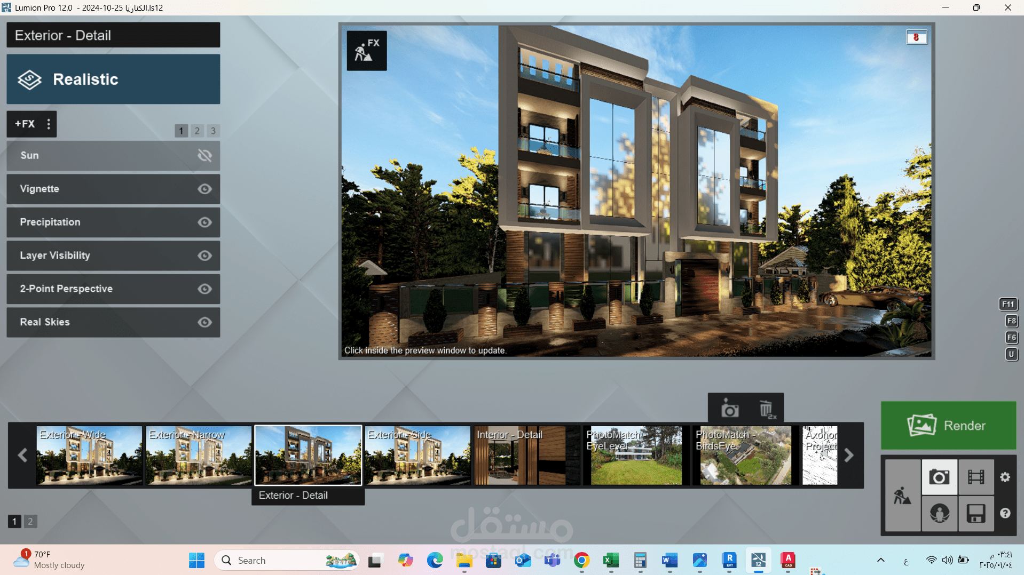Select the PhotoMatch BirdsEye thumbnail
Image resolution: width=1024 pixels, height=575 pixels.
click(x=745, y=455)
